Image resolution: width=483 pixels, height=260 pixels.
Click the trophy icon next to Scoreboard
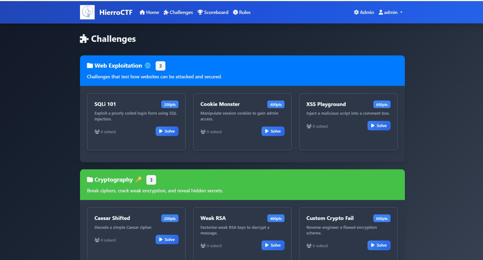(199, 12)
